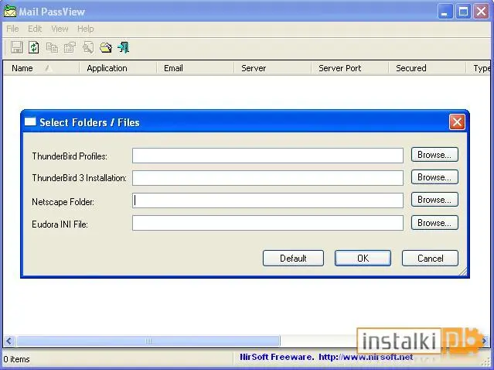Open the Edit menu
The height and width of the screenshot is (370, 494).
[x=35, y=29]
